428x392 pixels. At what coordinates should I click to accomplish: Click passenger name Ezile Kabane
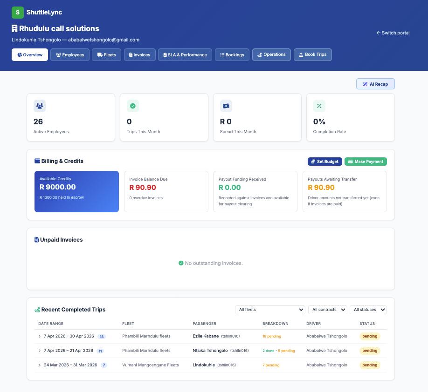(206, 336)
